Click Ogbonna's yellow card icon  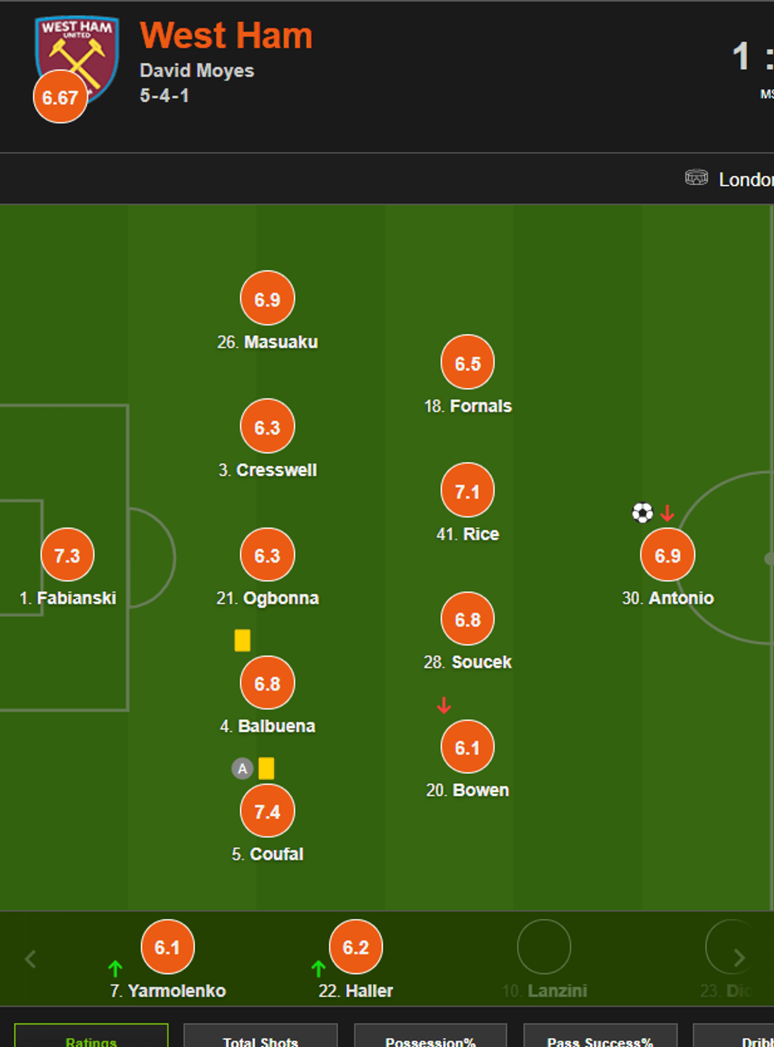[x=242, y=640]
